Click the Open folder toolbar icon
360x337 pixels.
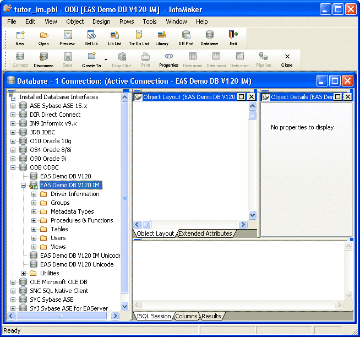coord(43,38)
